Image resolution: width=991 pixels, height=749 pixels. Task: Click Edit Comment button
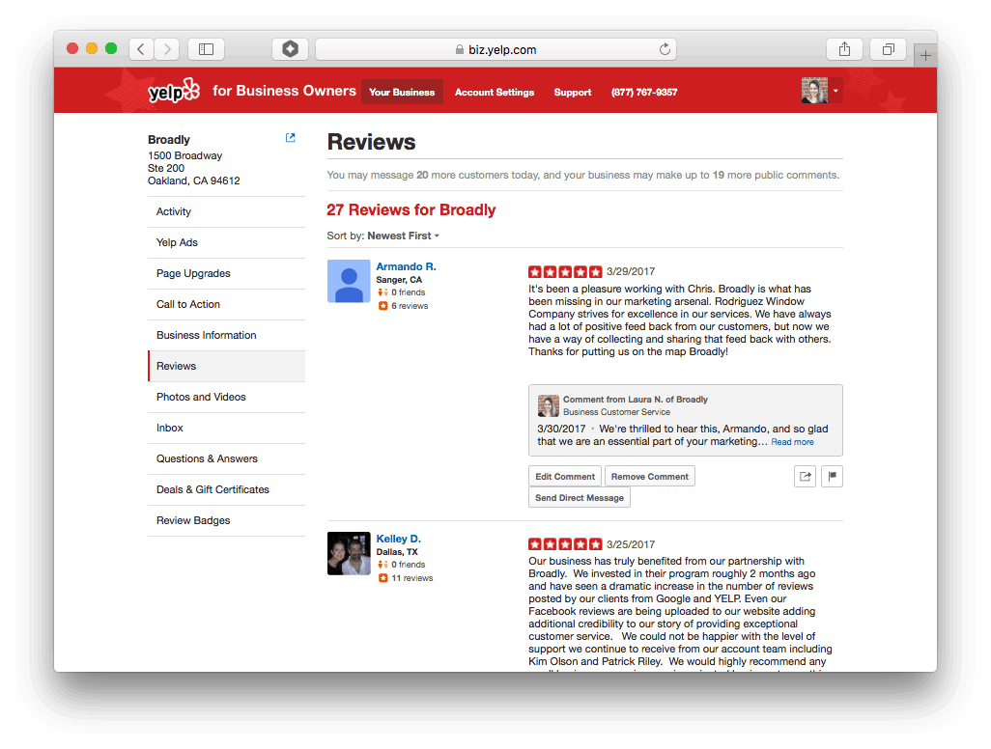point(565,477)
